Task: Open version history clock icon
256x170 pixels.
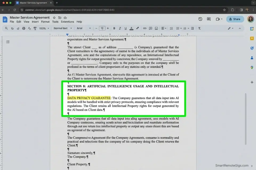Action: click(x=200, y=19)
